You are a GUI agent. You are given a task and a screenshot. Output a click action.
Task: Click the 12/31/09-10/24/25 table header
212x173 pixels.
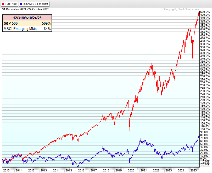(27, 18)
